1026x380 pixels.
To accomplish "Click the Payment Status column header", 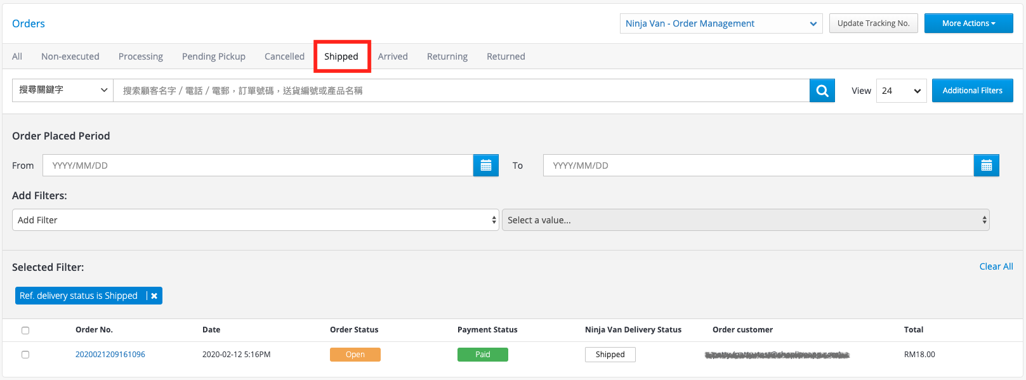I will tap(487, 330).
